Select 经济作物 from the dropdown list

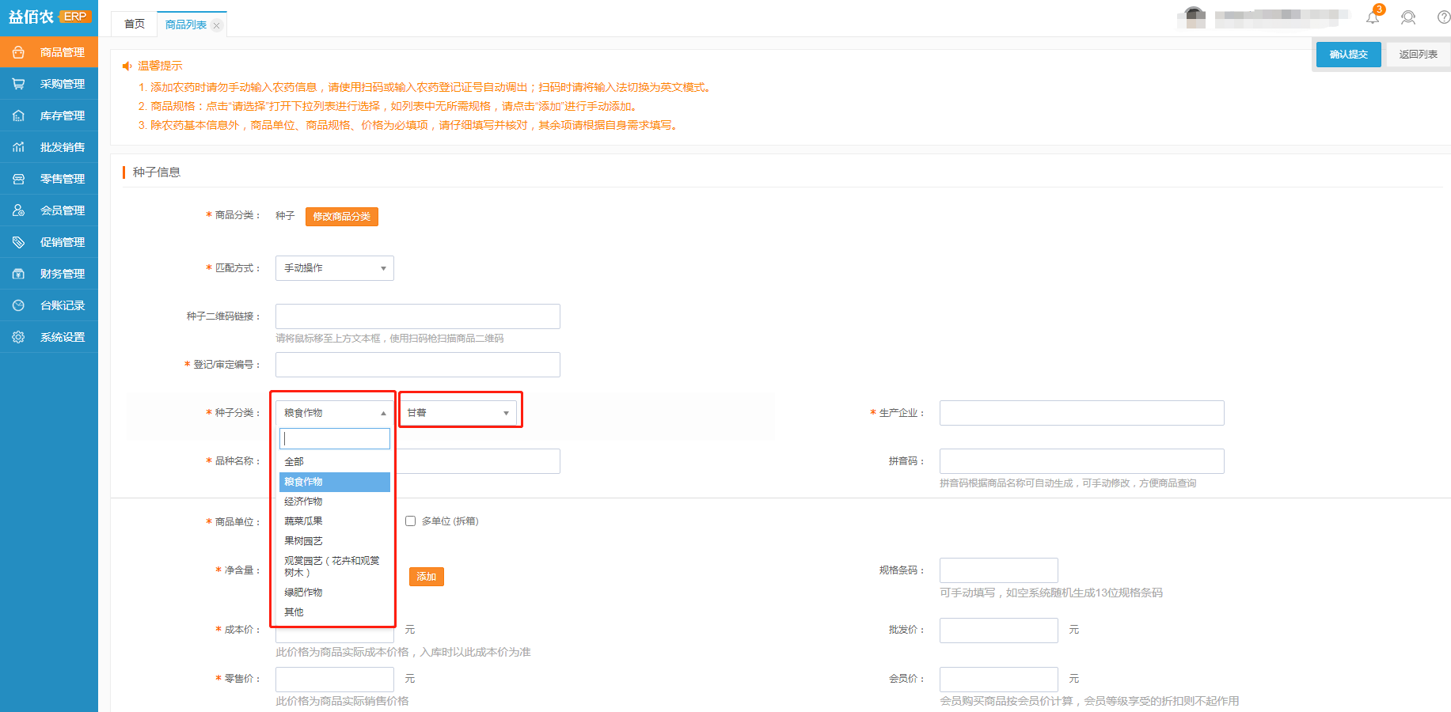pos(303,502)
